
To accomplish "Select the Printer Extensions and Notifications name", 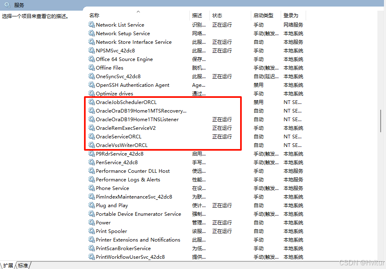I will (x=138, y=240).
